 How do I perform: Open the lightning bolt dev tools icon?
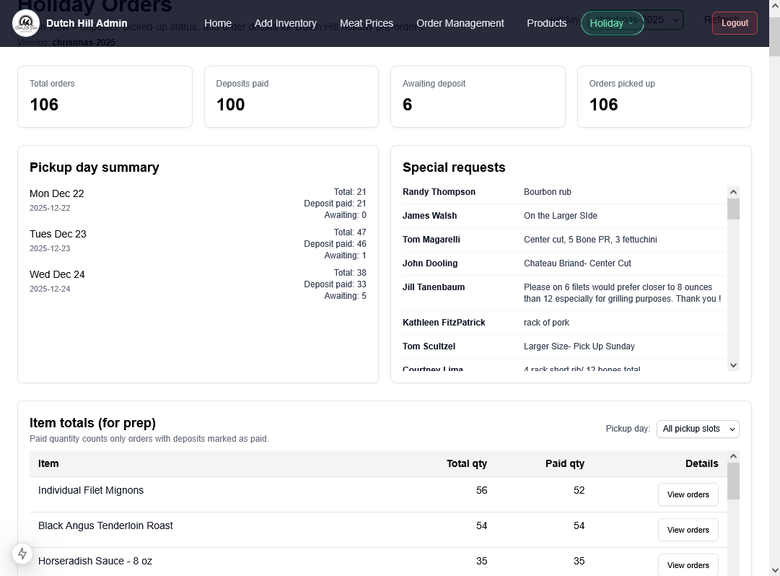pos(22,554)
